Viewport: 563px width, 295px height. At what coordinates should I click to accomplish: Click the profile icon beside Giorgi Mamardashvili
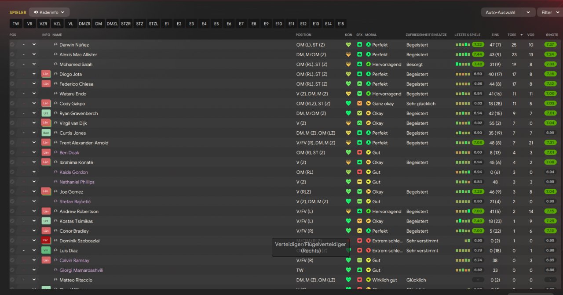point(56,270)
